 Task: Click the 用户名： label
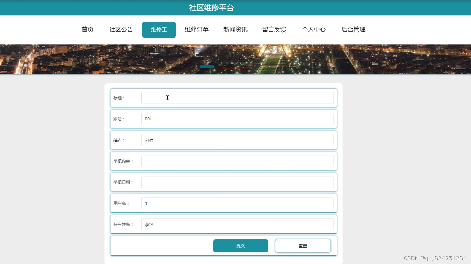point(121,203)
